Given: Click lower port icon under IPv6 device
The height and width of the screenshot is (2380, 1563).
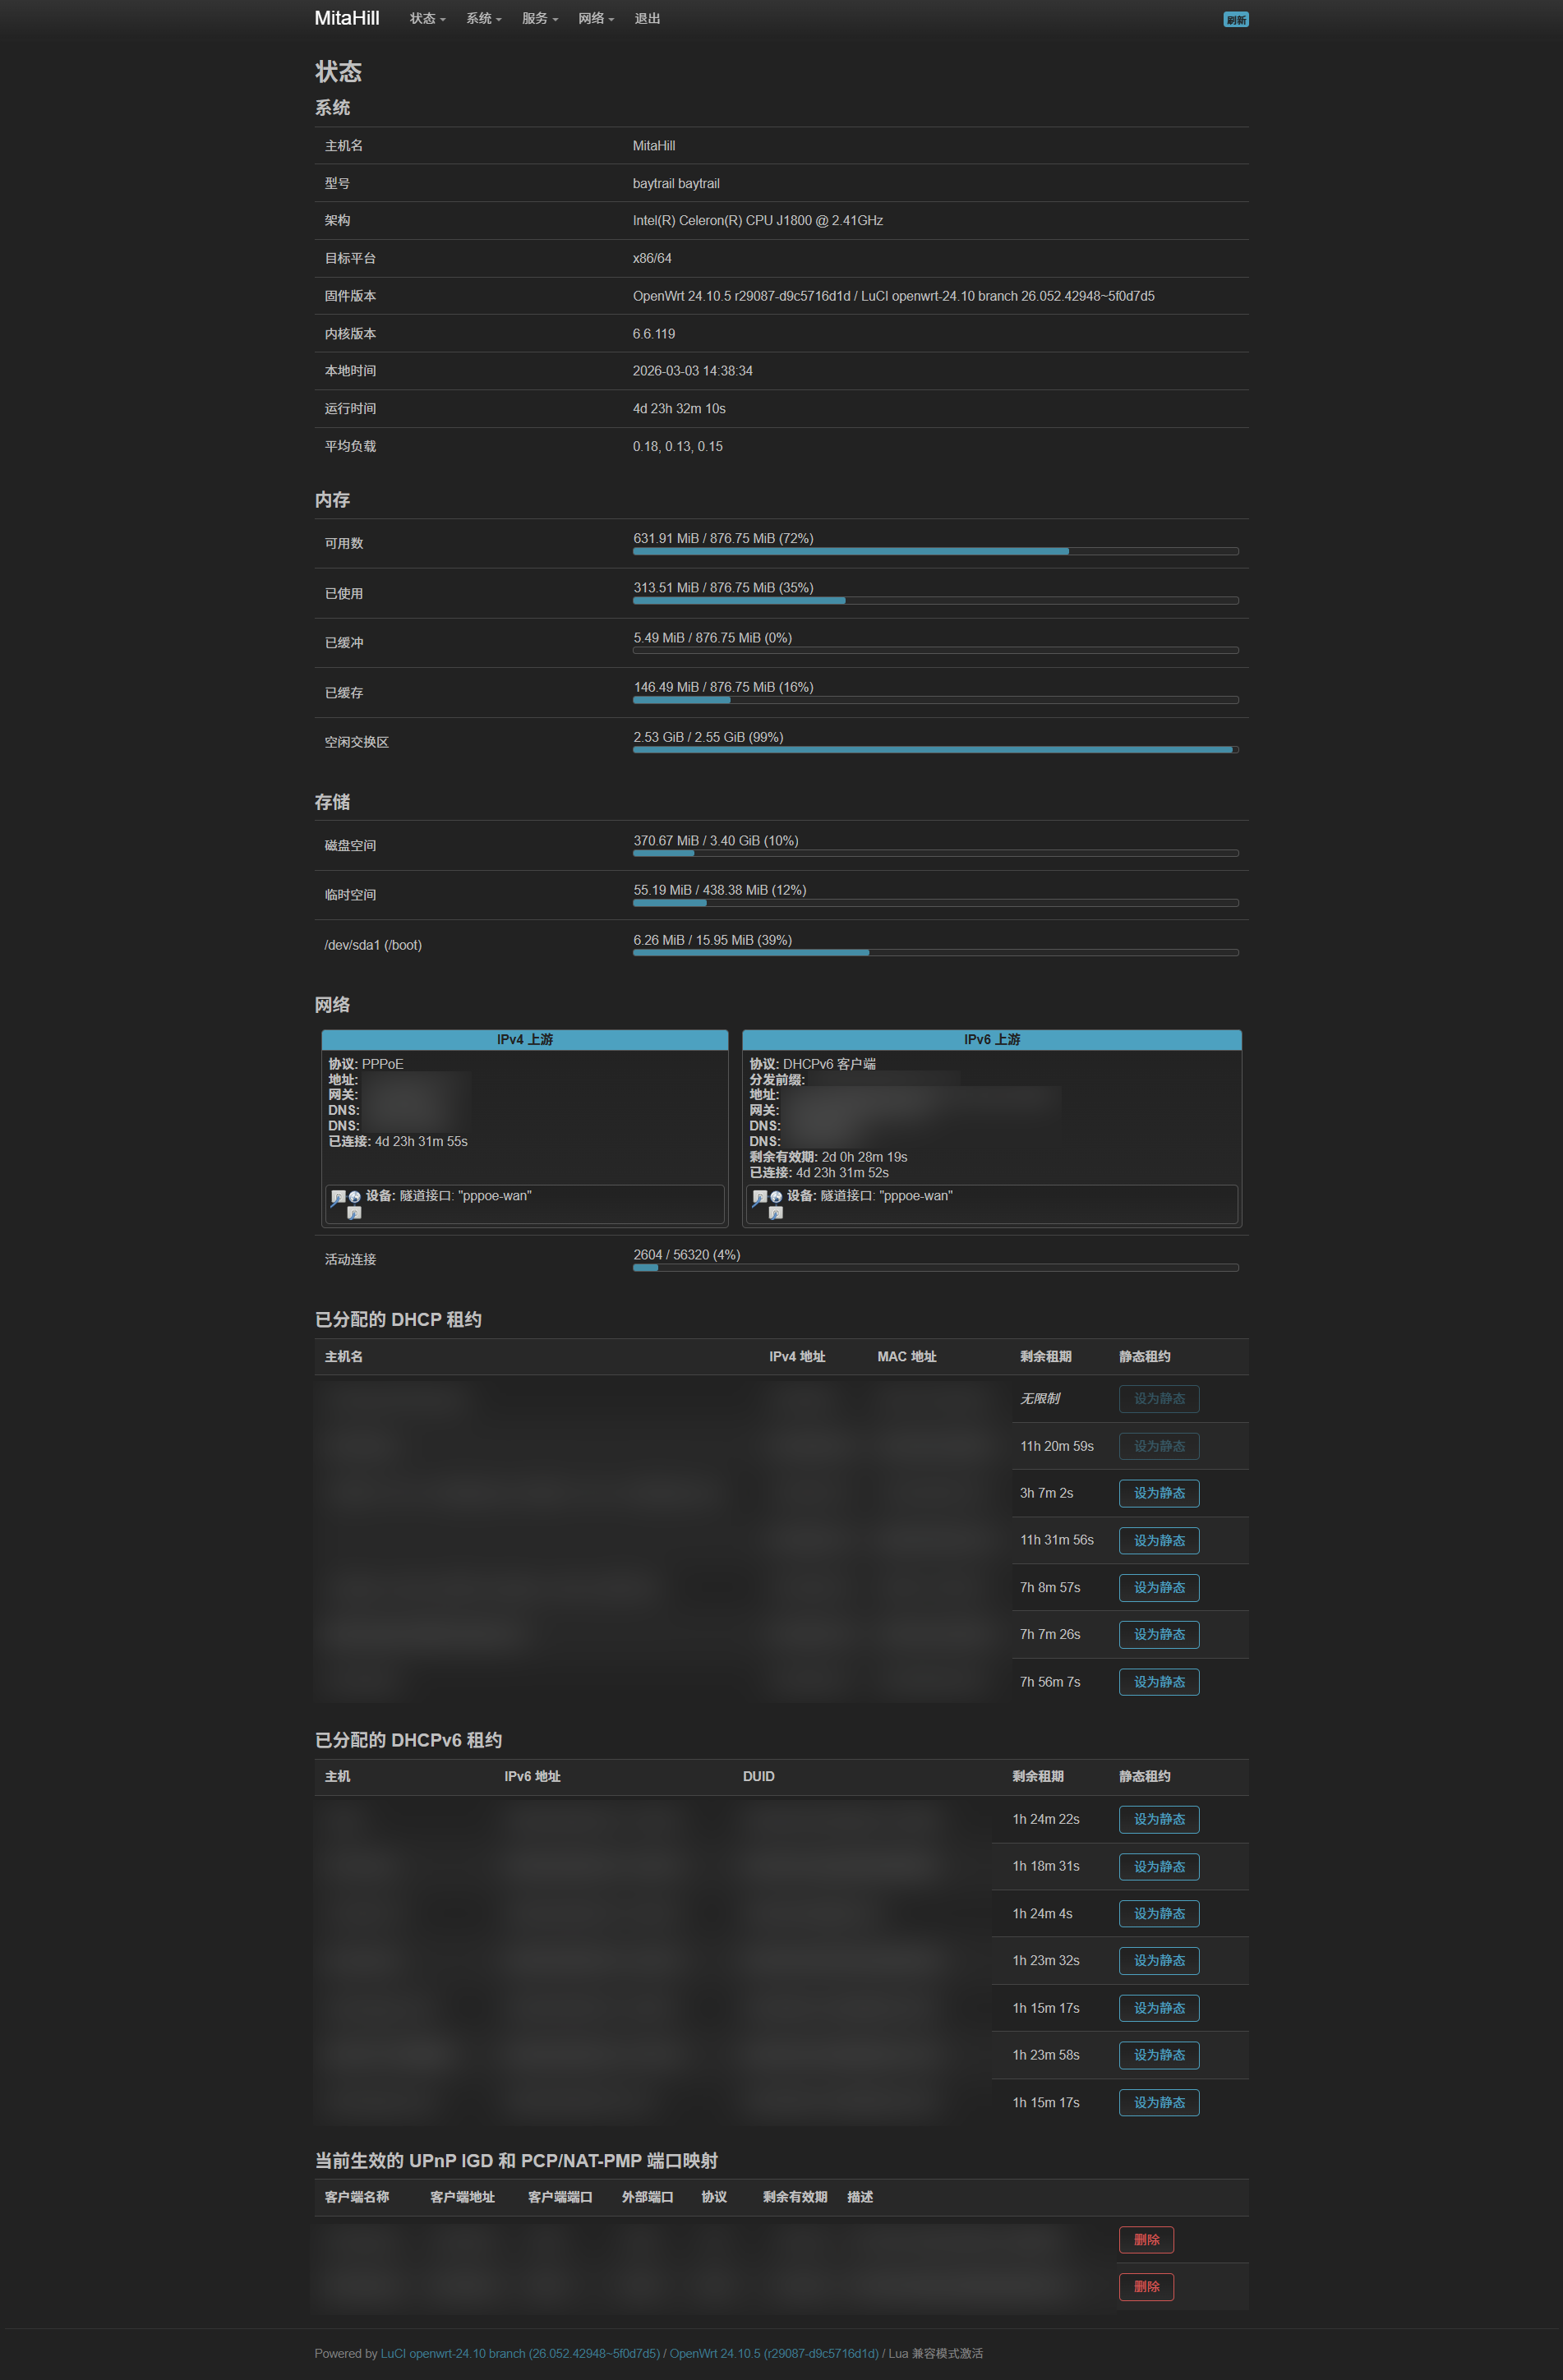Looking at the screenshot, I should coord(775,1213).
